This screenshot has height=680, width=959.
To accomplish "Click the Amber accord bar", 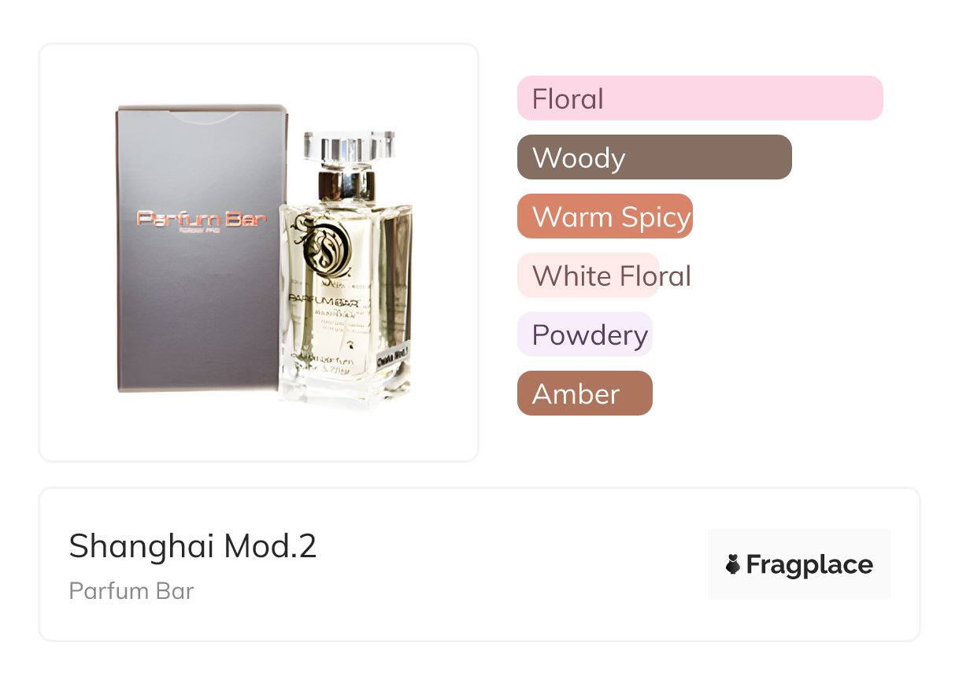I will [585, 394].
